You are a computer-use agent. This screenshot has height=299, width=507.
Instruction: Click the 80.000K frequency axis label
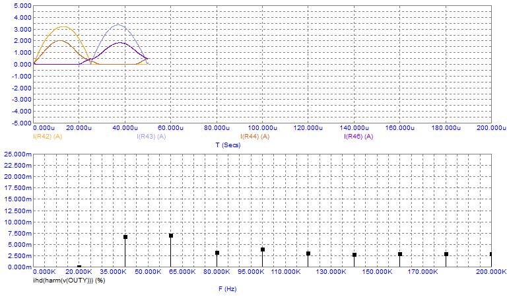coord(217,272)
